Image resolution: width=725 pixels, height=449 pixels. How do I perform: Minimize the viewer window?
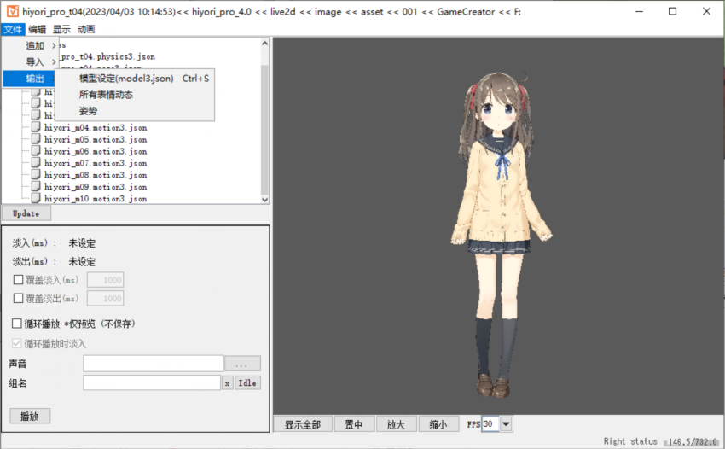pos(640,12)
